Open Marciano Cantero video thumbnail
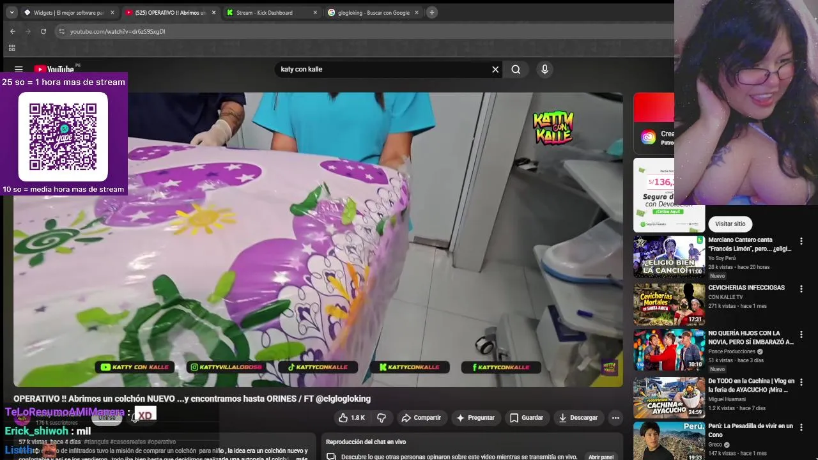 click(669, 257)
